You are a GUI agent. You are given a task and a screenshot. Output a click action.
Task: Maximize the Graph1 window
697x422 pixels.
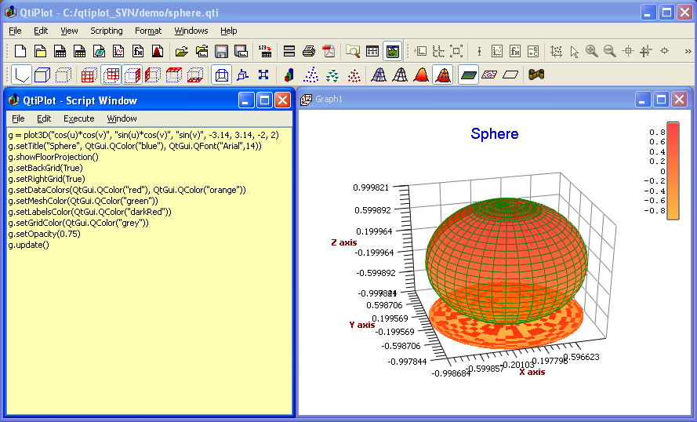[x=660, y=100]
